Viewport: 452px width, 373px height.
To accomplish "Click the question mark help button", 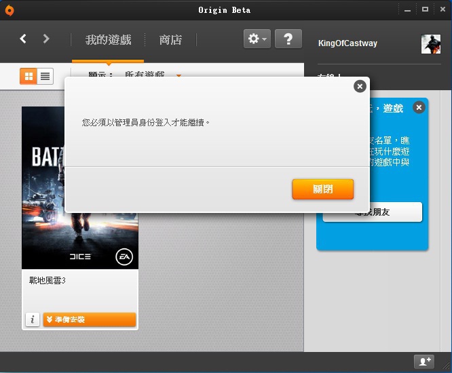I will [288, 39].
